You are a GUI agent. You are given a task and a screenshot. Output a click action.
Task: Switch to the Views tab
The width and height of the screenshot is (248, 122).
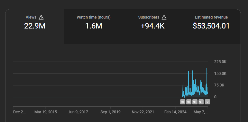(x=35, y=27)
